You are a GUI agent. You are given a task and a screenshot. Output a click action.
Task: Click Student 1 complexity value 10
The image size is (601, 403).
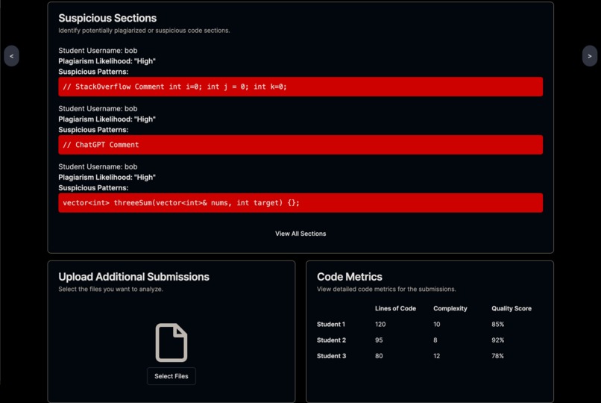[436, 325]
